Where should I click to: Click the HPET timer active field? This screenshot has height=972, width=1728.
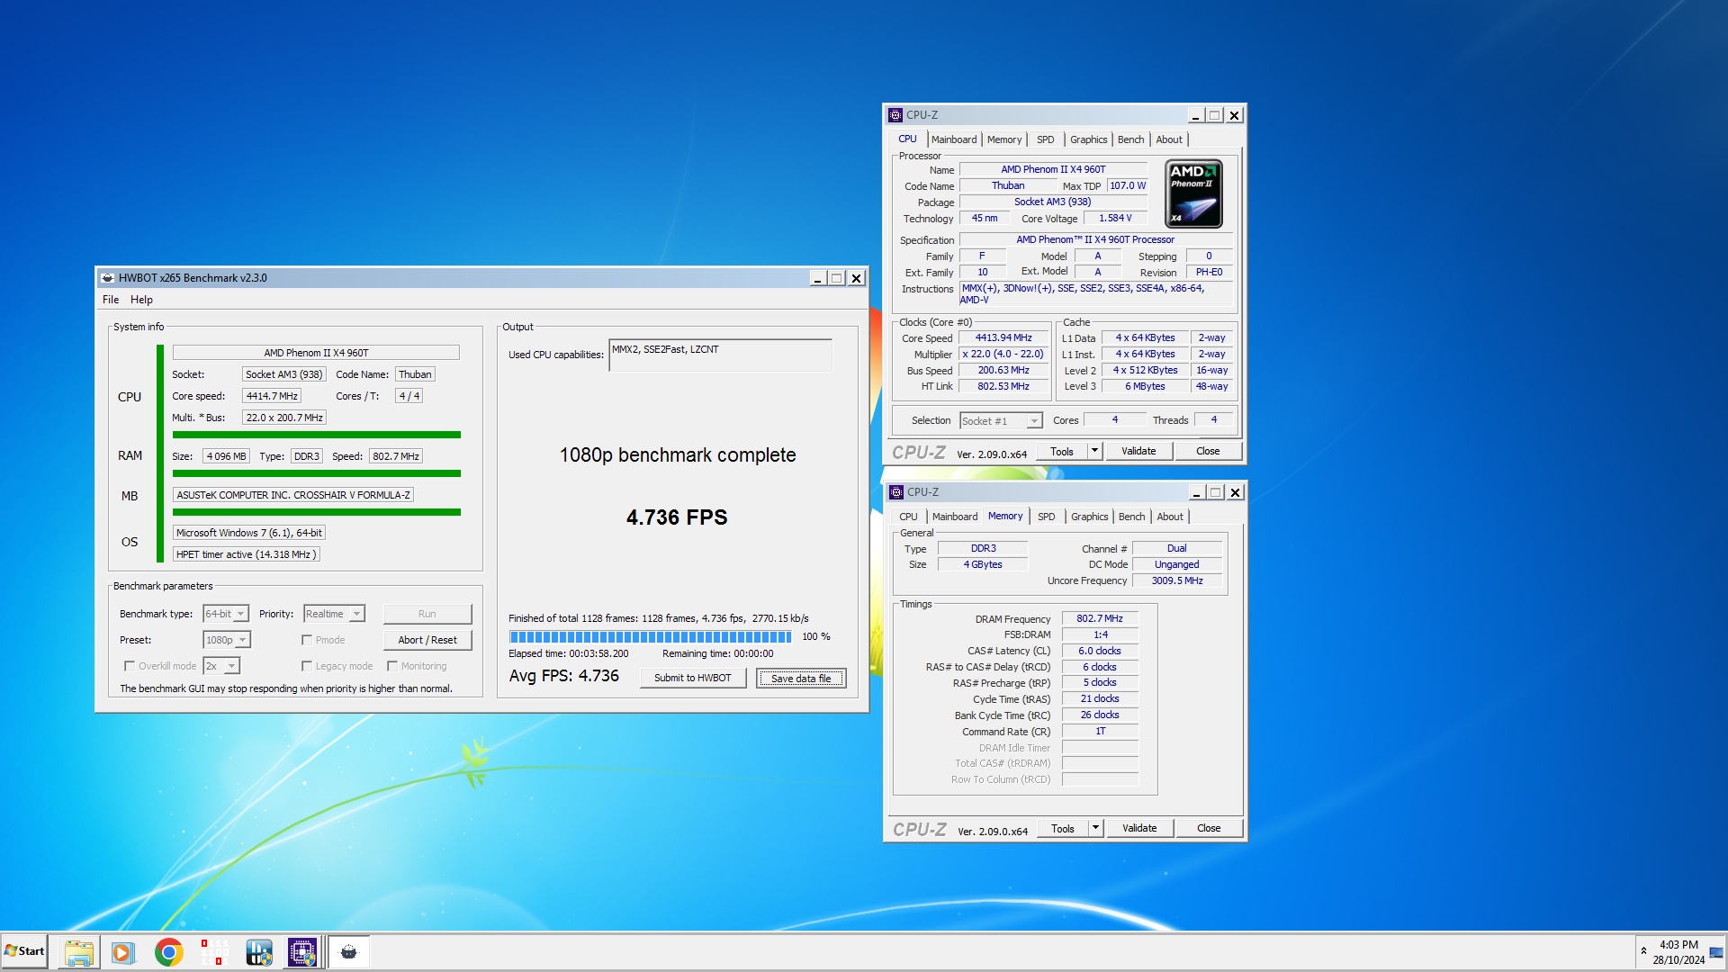(x=247, y=554)
